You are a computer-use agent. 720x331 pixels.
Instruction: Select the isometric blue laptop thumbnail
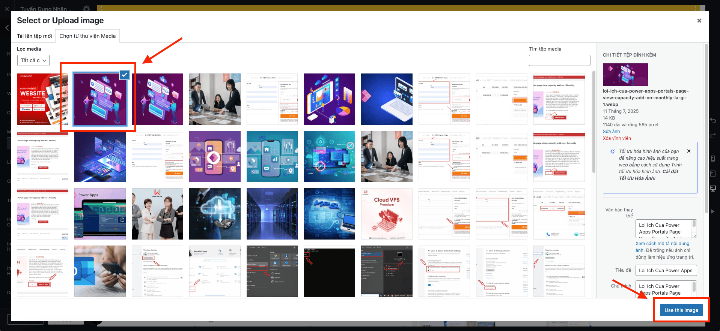click(100, 157)
